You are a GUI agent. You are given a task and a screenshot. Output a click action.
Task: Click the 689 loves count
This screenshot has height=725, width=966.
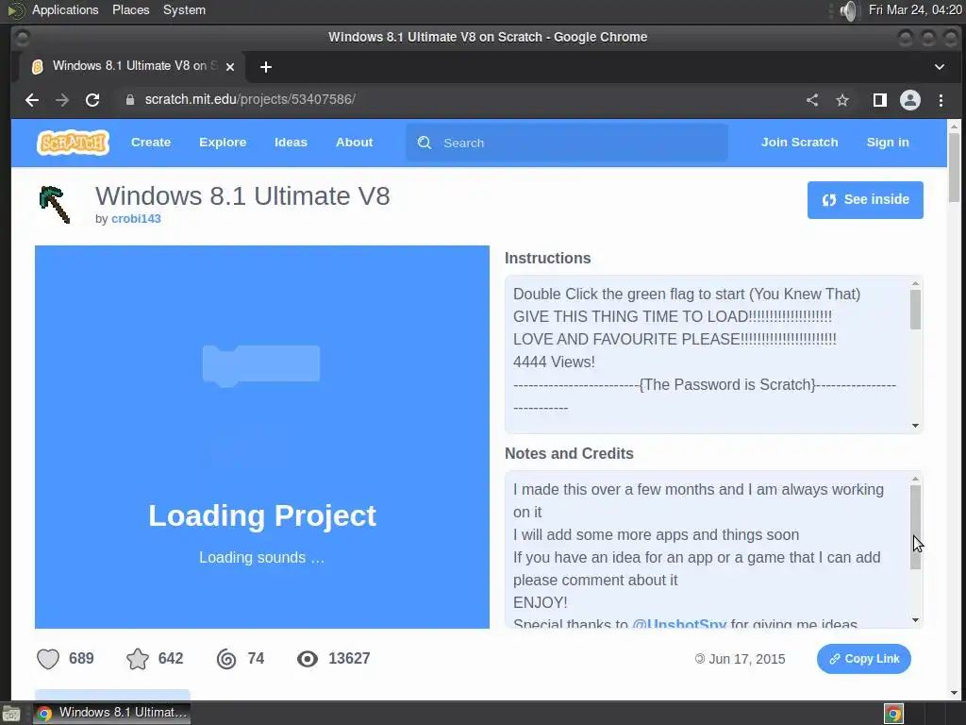pos(81,658)
